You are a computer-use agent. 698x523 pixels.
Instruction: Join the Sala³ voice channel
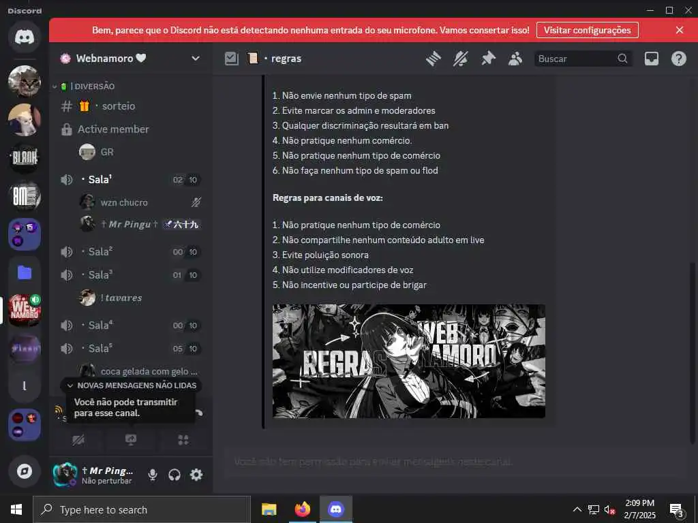click(x=130, y=275)
